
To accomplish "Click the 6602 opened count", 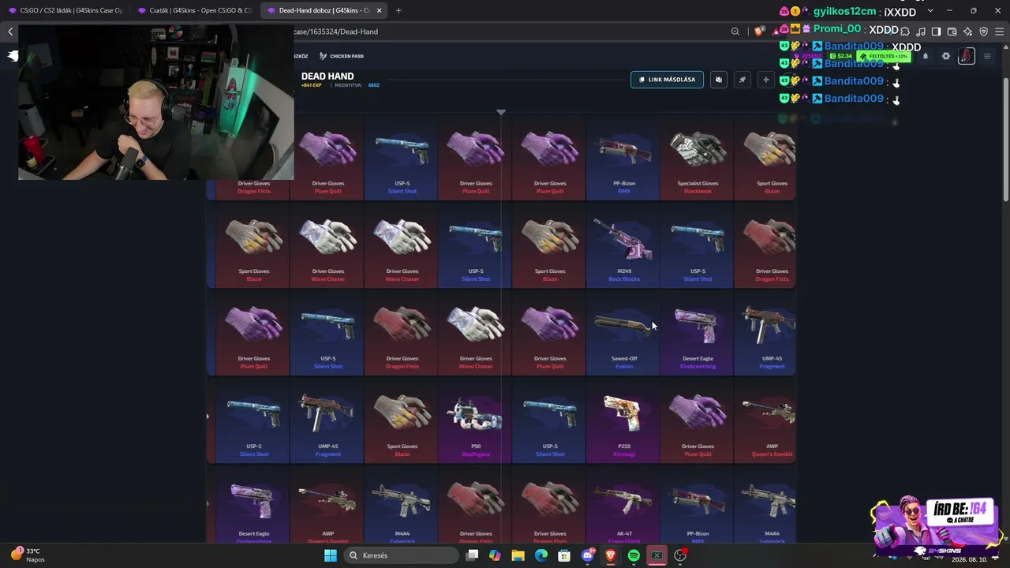I will click(374, 85).
